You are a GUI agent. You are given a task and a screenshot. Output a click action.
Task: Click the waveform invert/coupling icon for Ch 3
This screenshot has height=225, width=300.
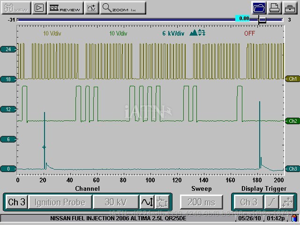pos(147,202)
